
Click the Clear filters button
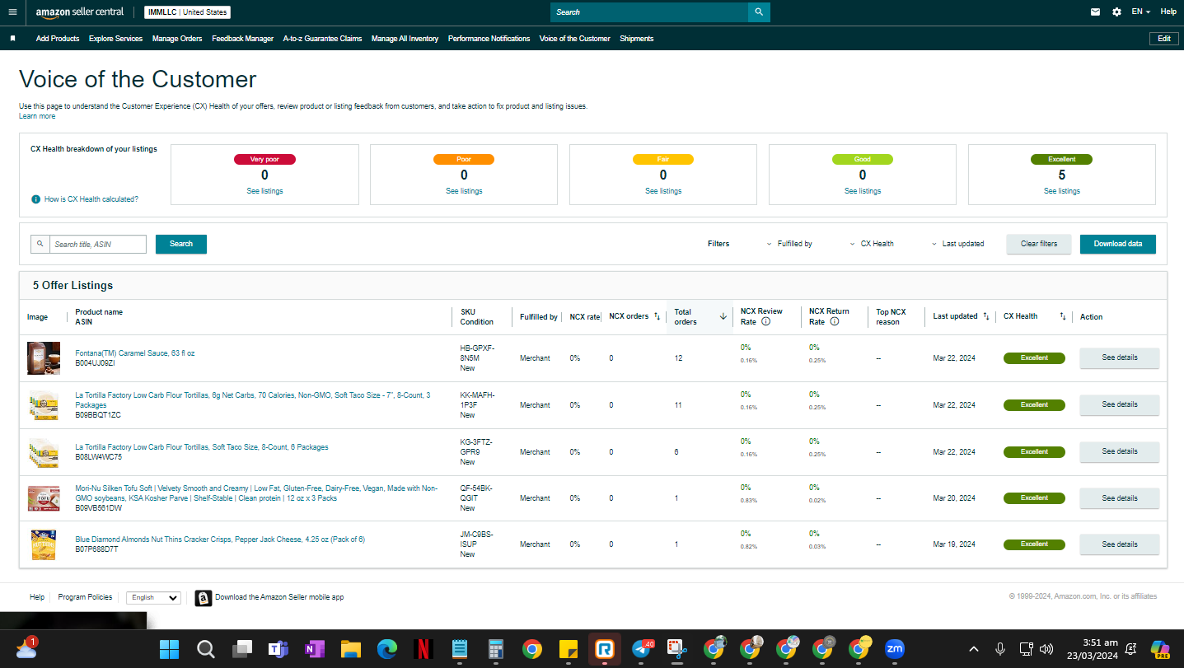(1038, 244)
